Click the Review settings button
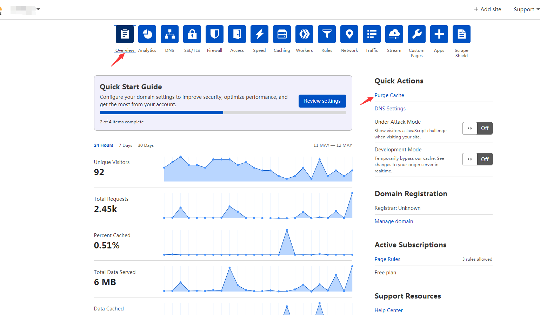The image size is (540, 315). pos(322,101)
